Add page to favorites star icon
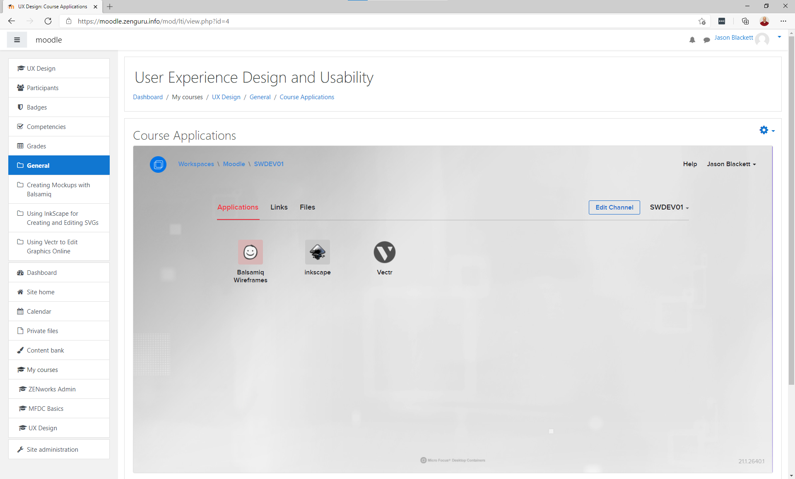795x479 pixels. (x=702, y=21)
